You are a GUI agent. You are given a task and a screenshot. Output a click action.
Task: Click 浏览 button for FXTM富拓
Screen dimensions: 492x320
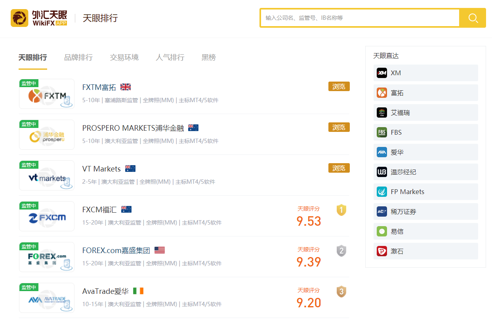(339, 86)
